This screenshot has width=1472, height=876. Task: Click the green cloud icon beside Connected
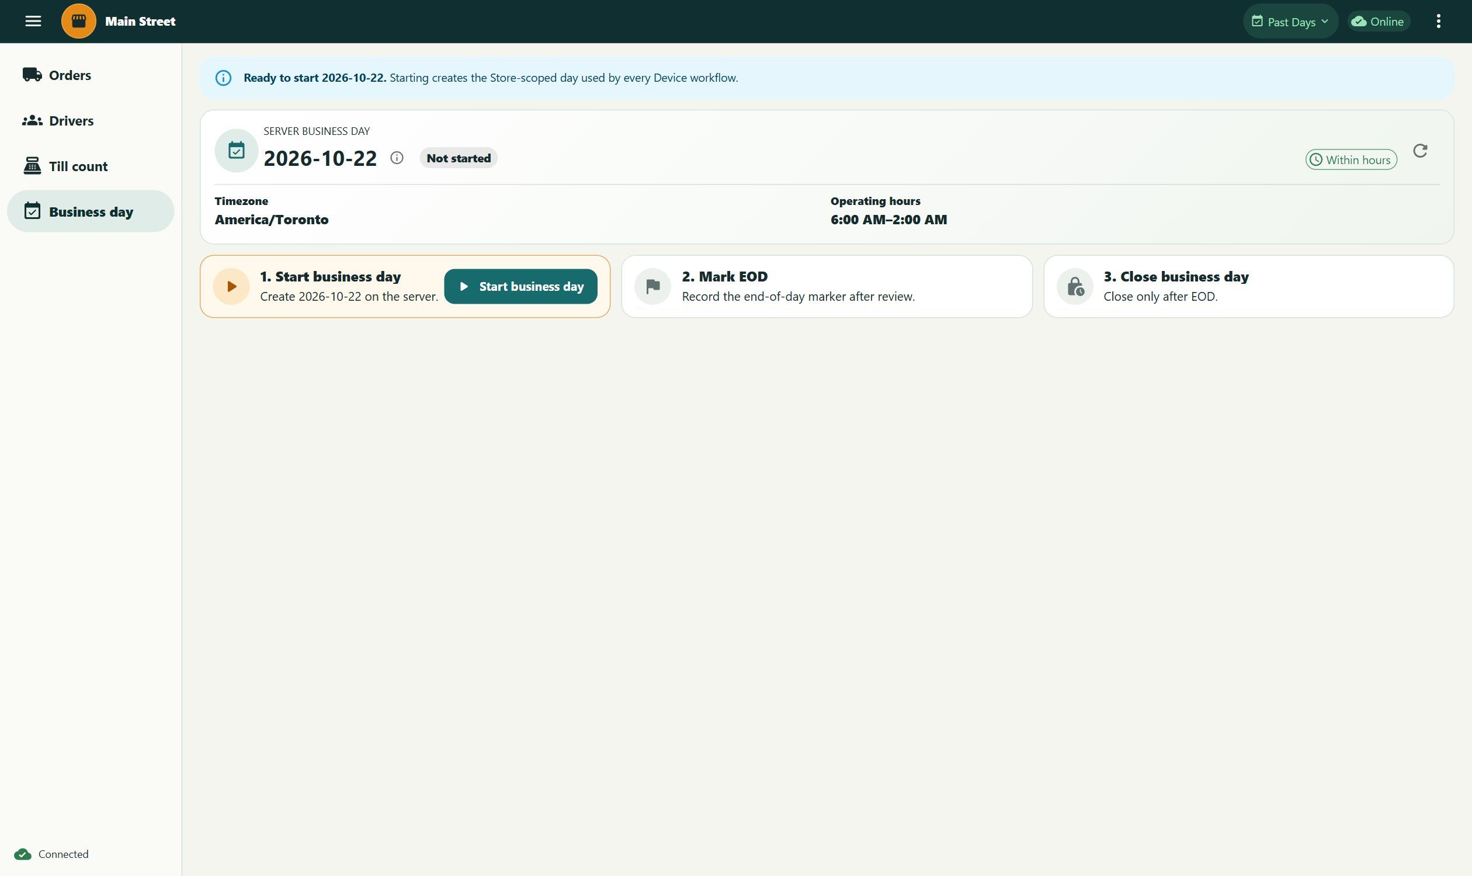click(23, 854)
